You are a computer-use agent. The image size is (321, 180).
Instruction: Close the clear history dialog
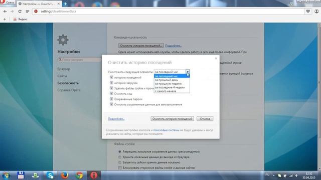(x=216, y=58)
